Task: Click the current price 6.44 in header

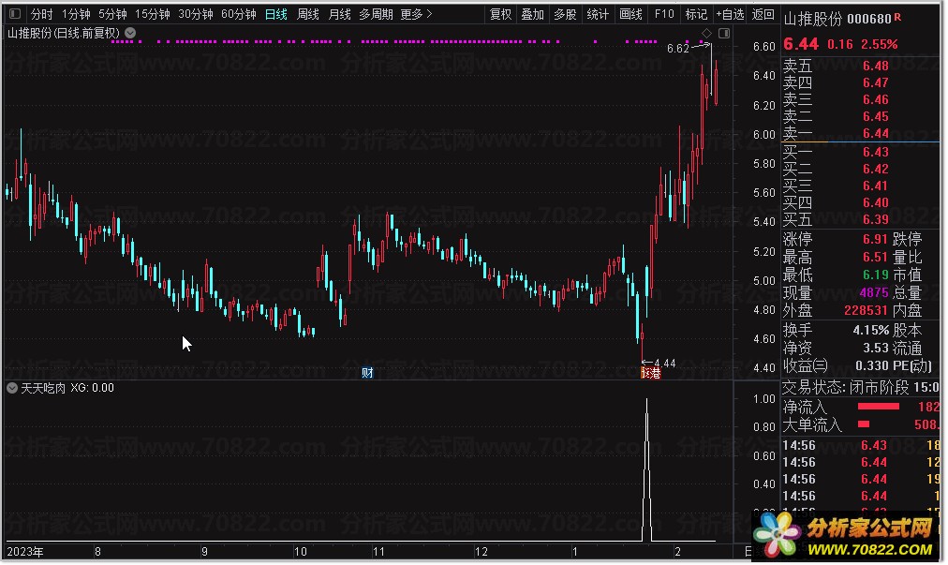Action: 801,44
